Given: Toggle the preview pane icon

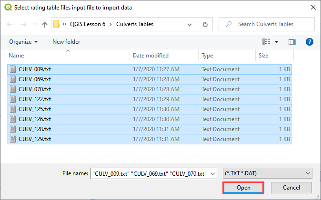Looking at the screenshot, I should 292,42.
